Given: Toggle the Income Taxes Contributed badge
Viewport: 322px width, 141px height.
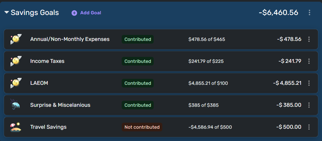Looking at the screenshot, I should [138, 61].
